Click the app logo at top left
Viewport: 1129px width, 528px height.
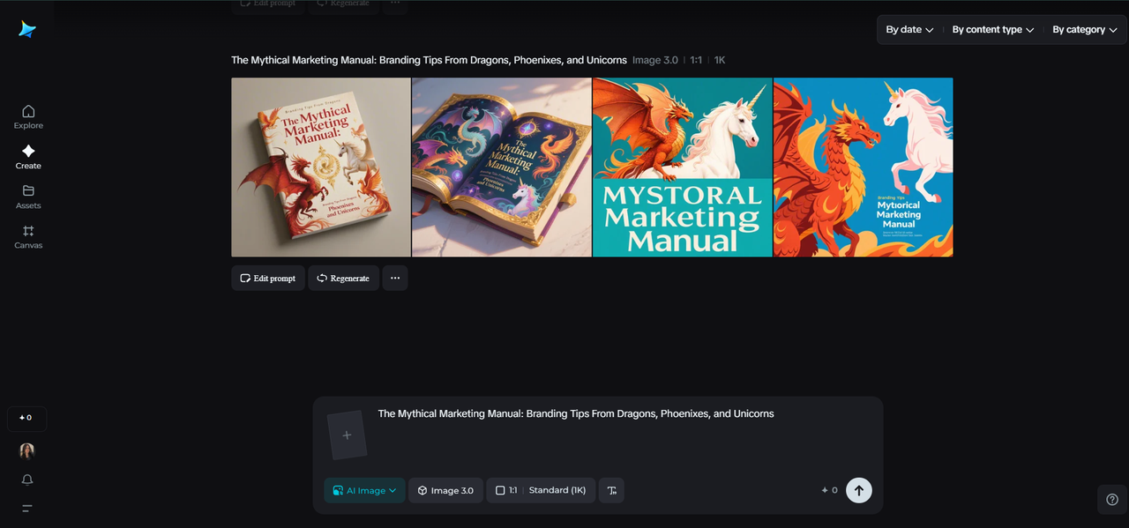click(x=26, y=29)
